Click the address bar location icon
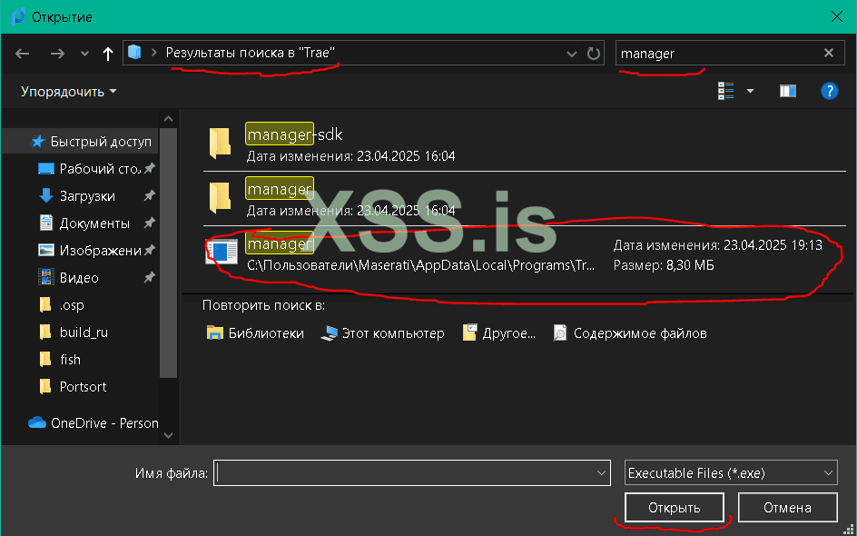This screenshot has width=857, height=536. tap(134, 53)
